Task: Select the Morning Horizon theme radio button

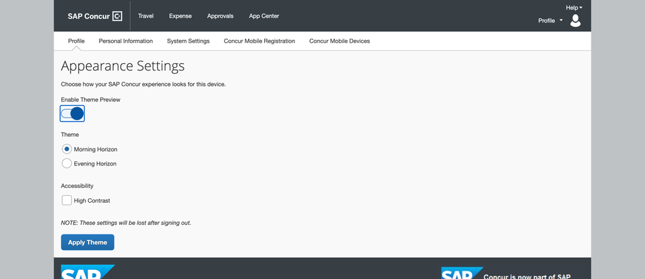Action: coord(67,149)
